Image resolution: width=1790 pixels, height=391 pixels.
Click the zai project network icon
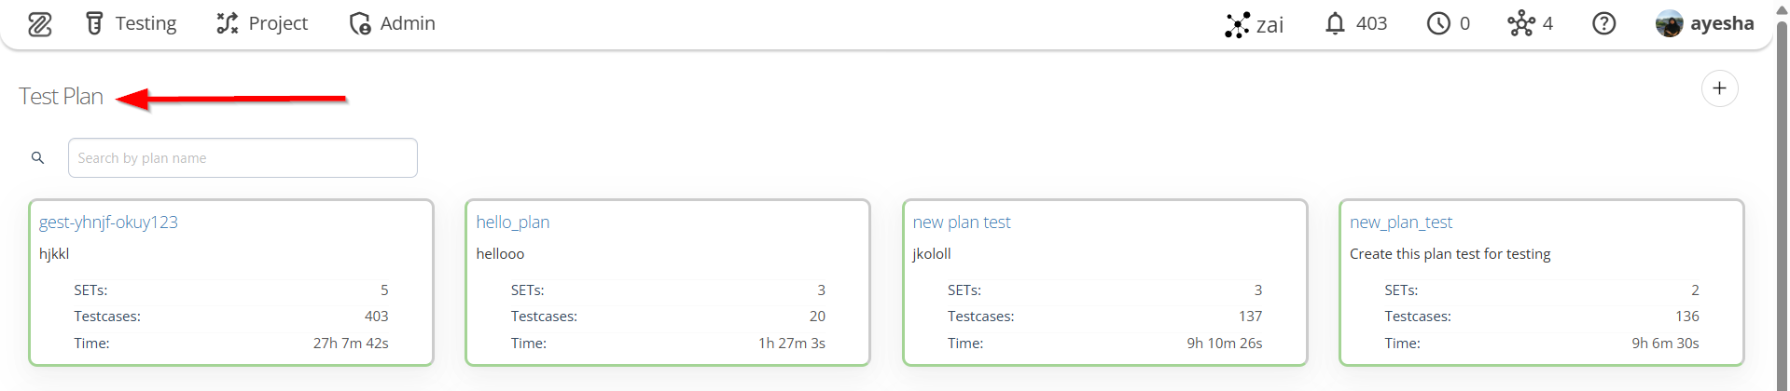(1237, 24)
